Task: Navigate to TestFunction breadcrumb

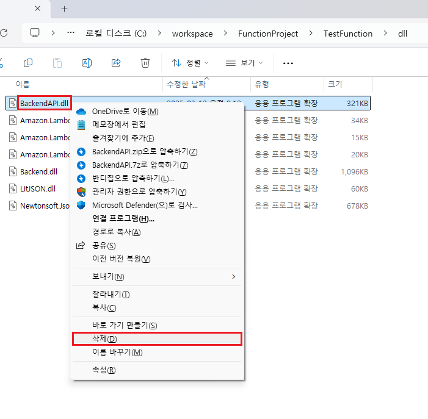Action: (x=348, y=34)
